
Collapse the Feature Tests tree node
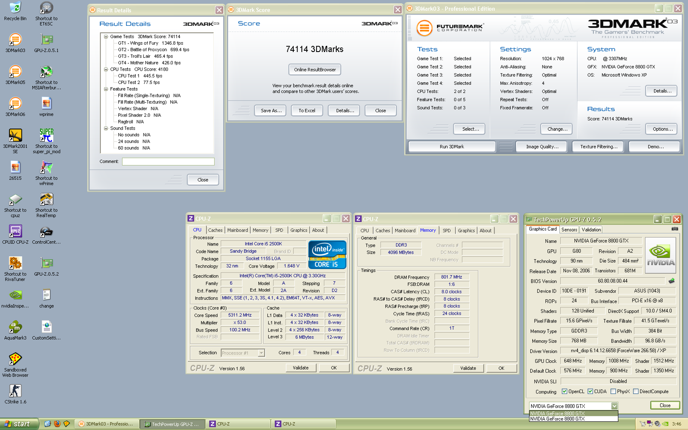[106, 89]
